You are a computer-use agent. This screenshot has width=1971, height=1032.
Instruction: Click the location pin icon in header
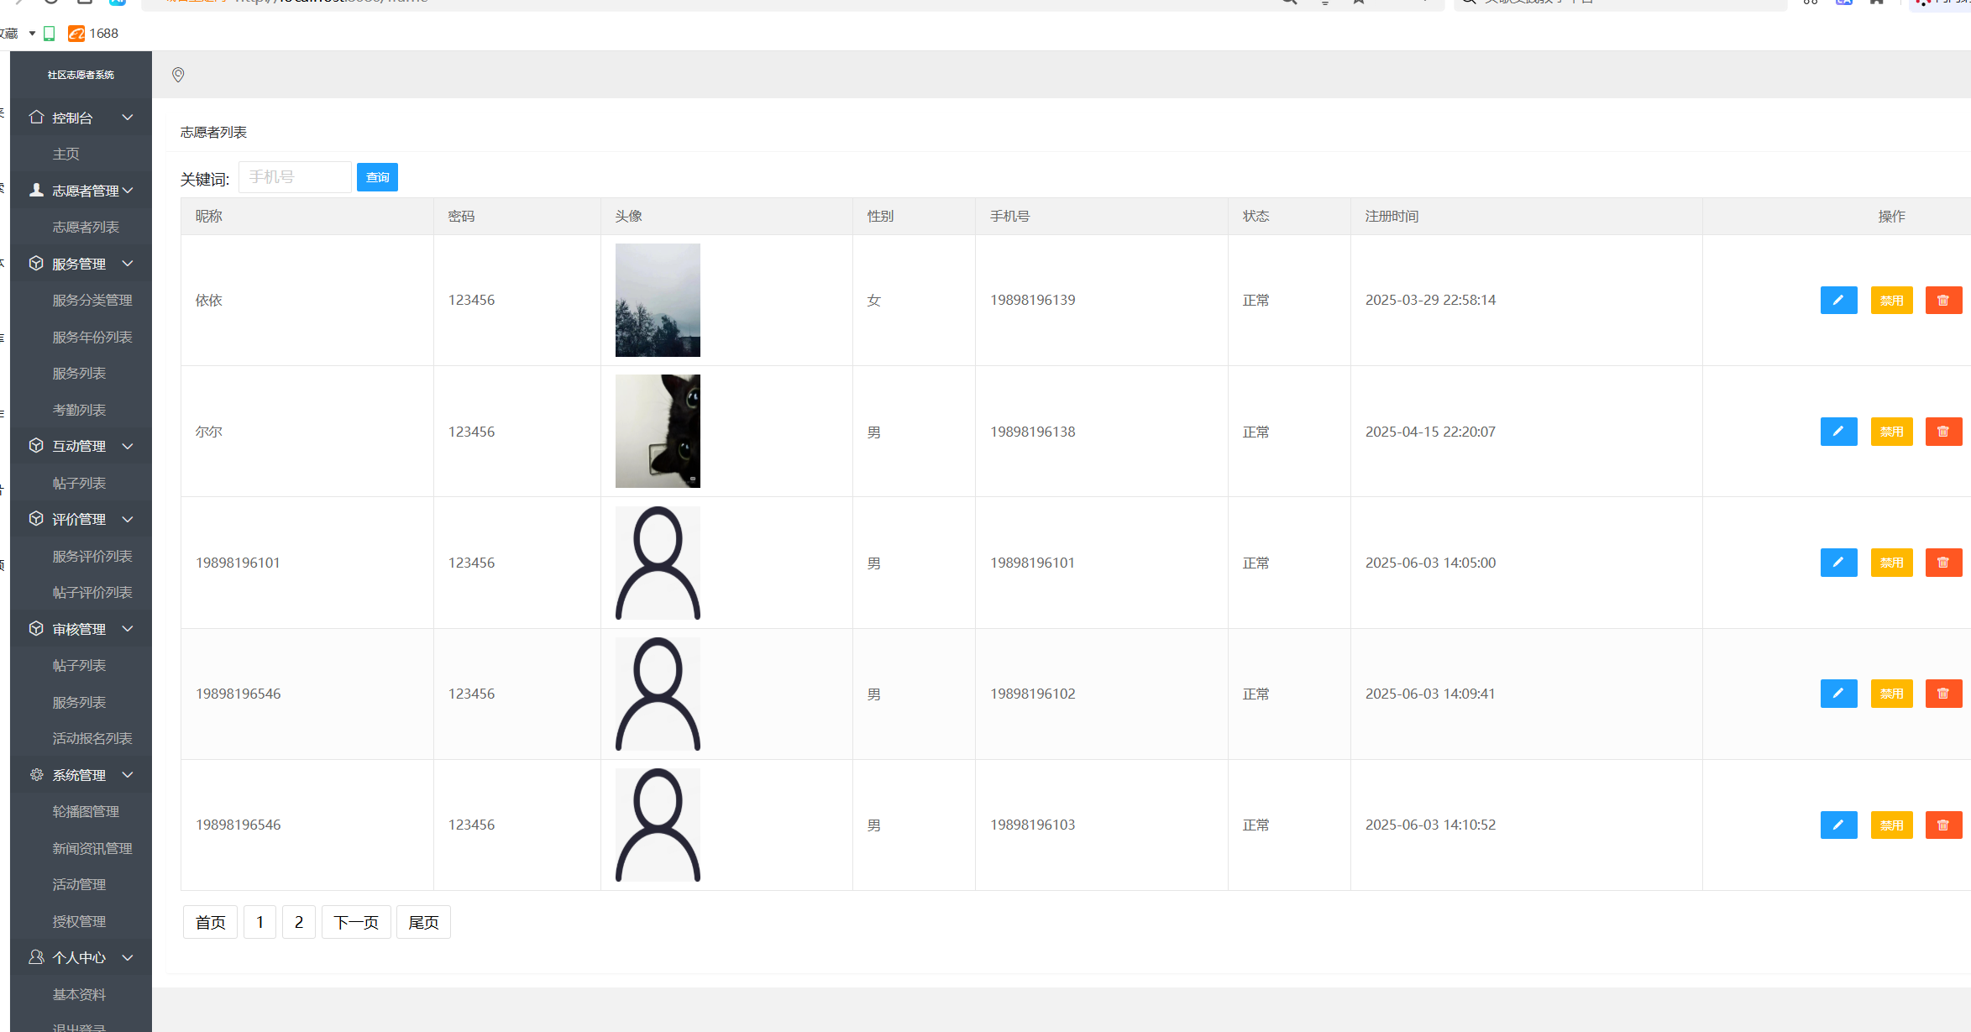[178, 76]
